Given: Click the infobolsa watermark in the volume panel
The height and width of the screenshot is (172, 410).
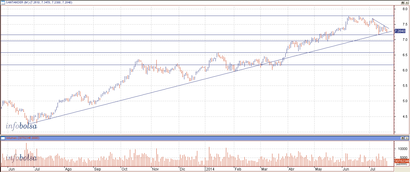Looking at the screenshot, I should click(21, 158).
